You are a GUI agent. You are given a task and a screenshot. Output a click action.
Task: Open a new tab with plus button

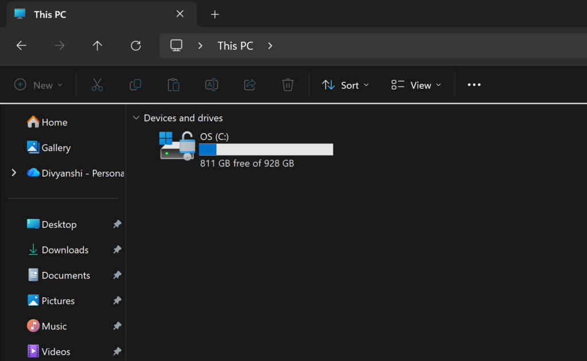coord(215,14)
